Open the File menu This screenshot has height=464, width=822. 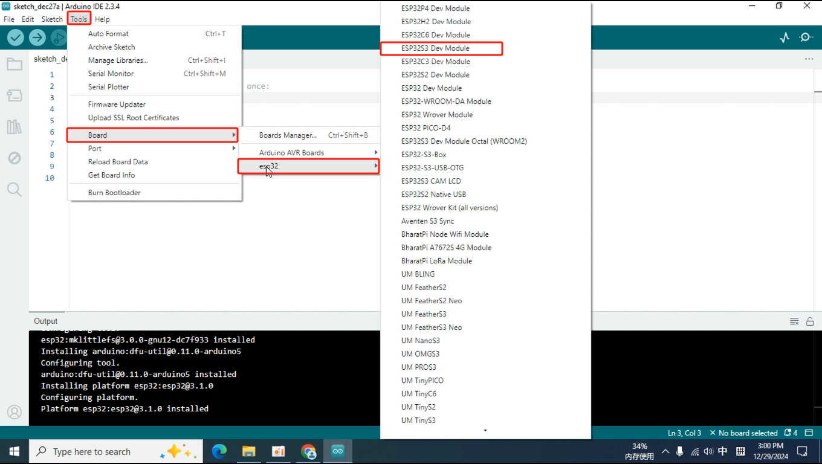pos(9,19)
